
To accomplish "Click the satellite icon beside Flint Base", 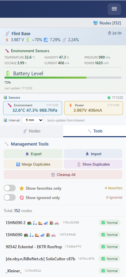I will [7, 33].
